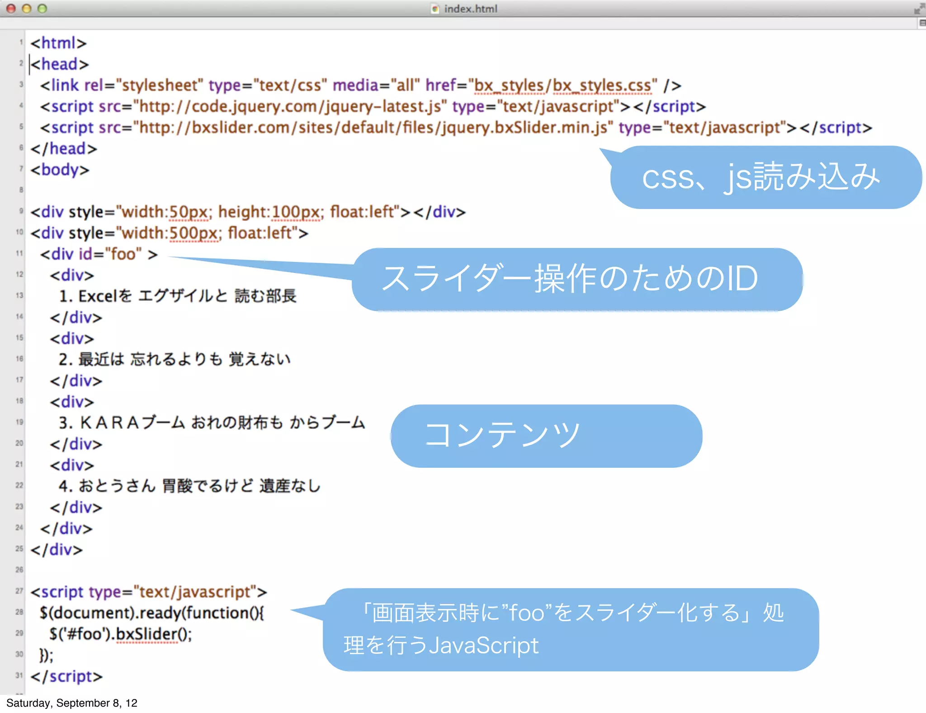926x713 pixels.
Task: Click the }); line on line 30
Action: (46, 655)
